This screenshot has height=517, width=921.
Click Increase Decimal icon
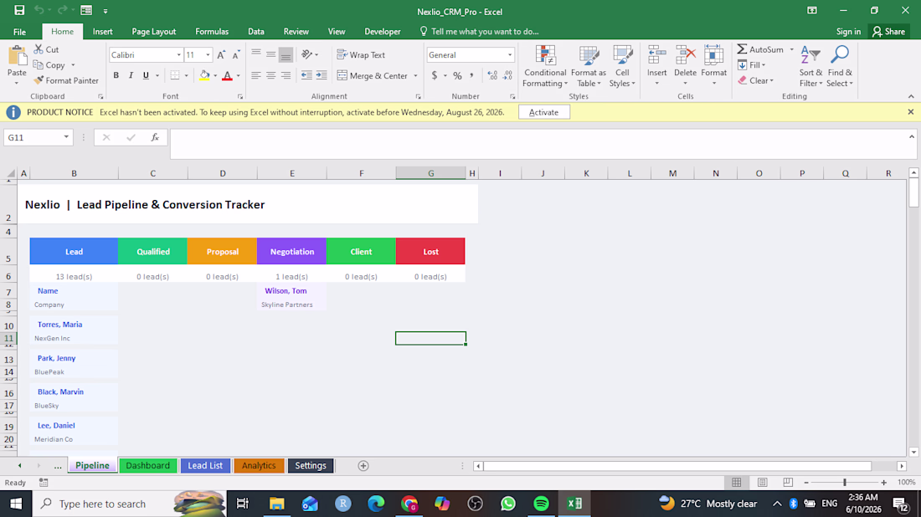pos(492,75)
